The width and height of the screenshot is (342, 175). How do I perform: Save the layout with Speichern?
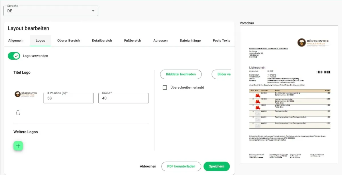pyautogui.click(x=217, y=166)
